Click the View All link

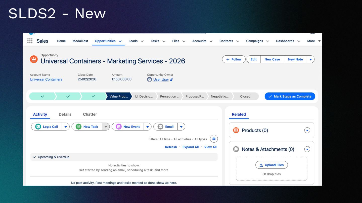[210, 147]
